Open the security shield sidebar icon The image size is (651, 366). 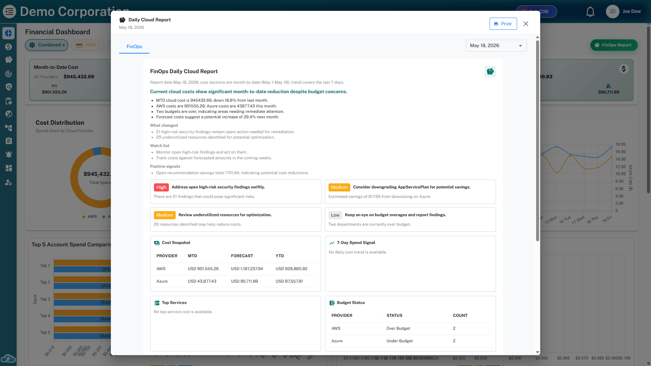[9, 87]
